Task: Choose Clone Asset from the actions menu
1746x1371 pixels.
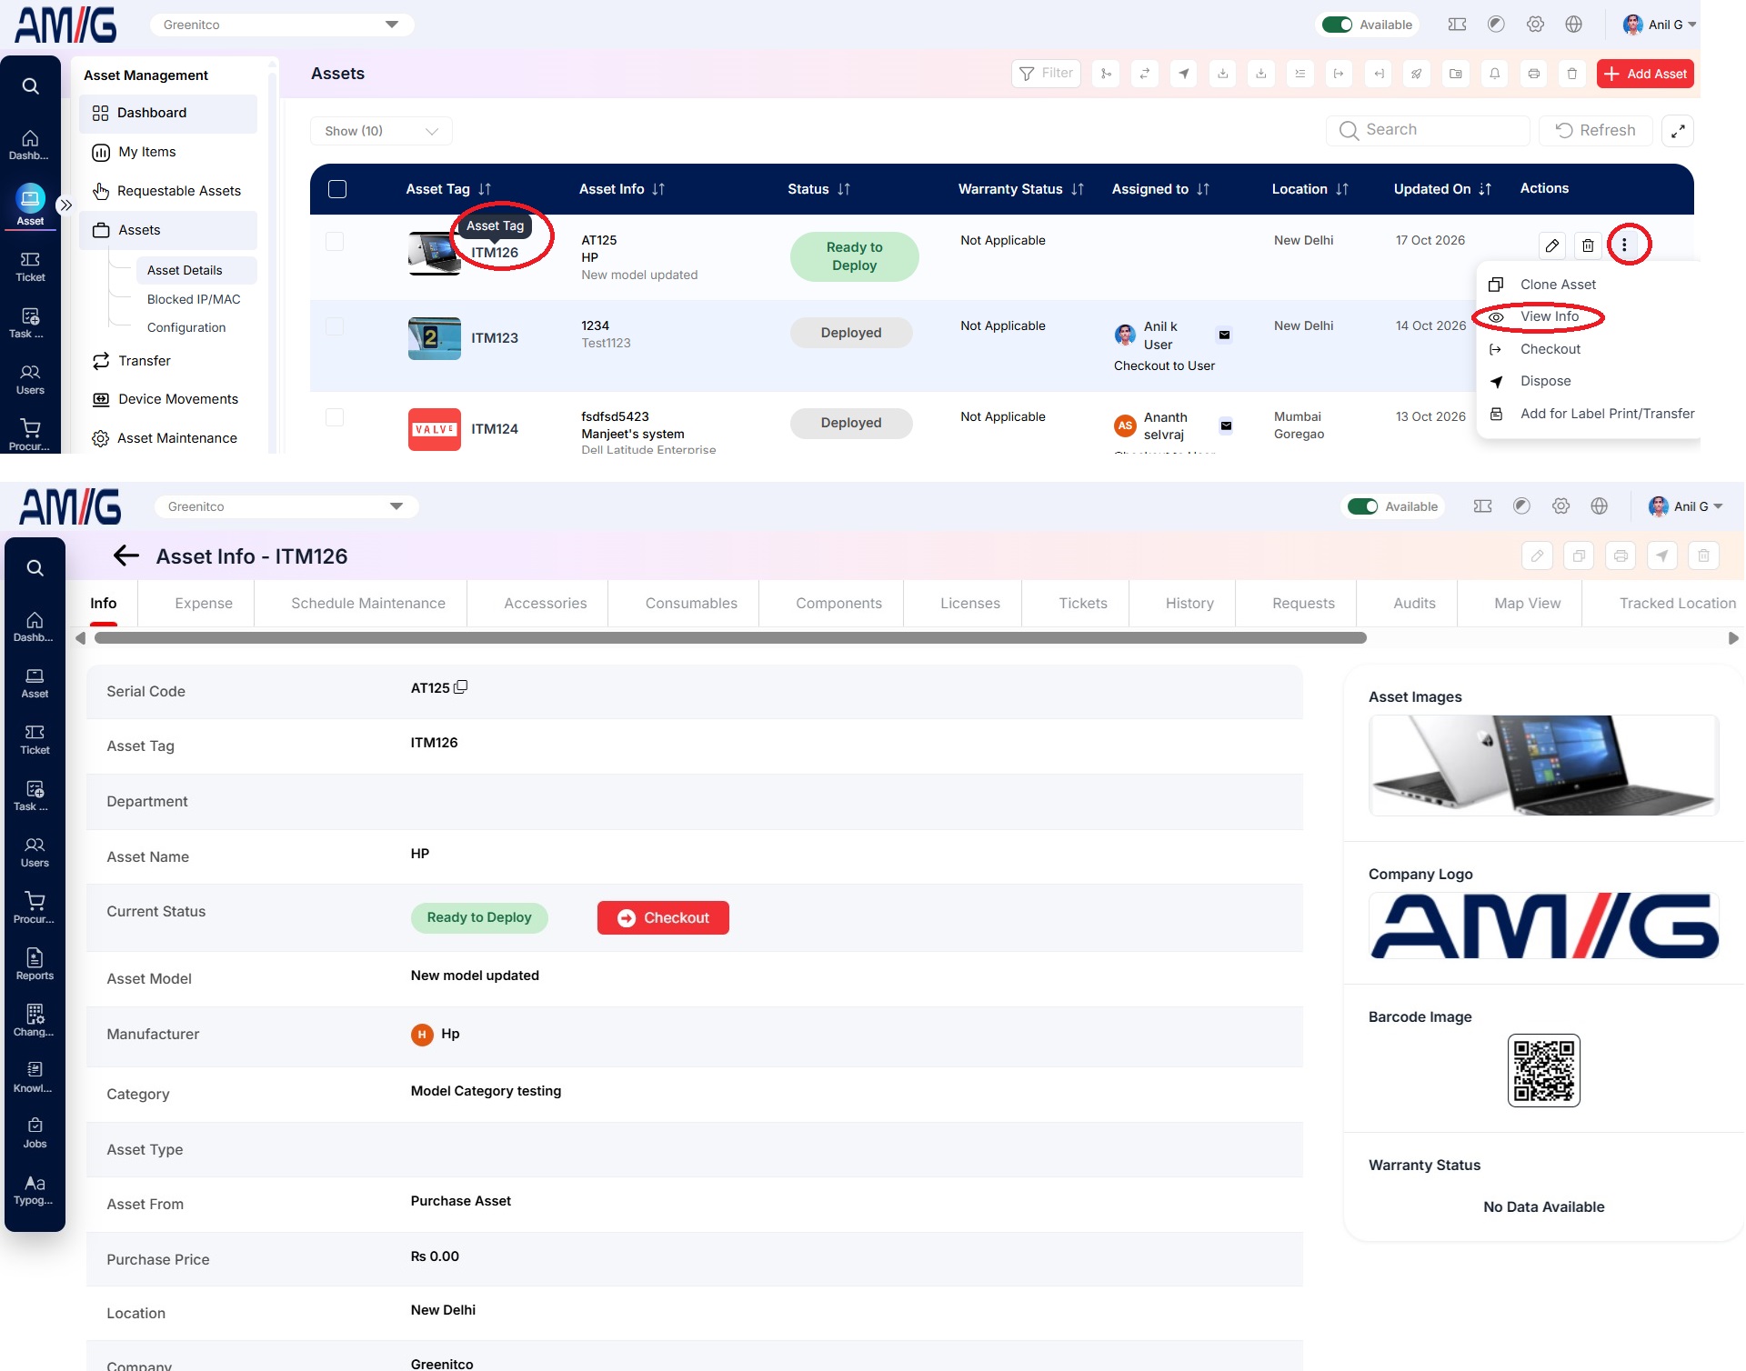Action: pos(1558,285)
